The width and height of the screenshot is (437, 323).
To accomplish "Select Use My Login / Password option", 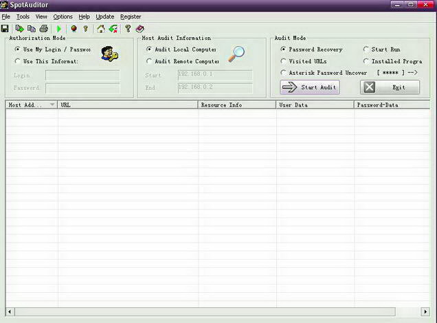I will [x=53, y=49].
